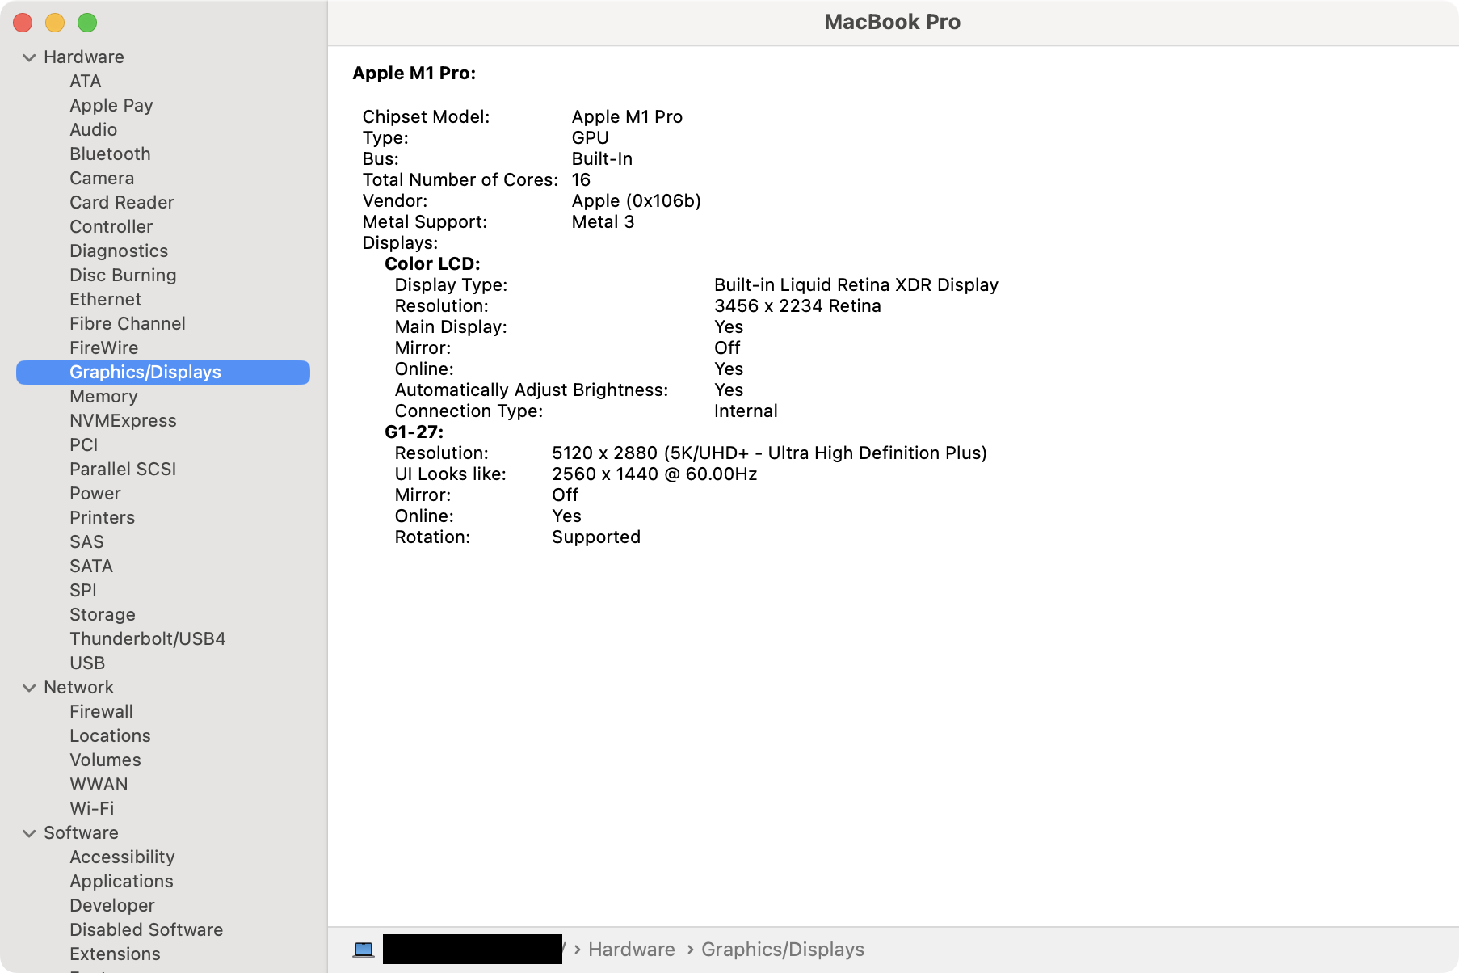This screenshot has width=1459, height=973.
Task: Select SAS in the sidebar
Action: (87, 542)
